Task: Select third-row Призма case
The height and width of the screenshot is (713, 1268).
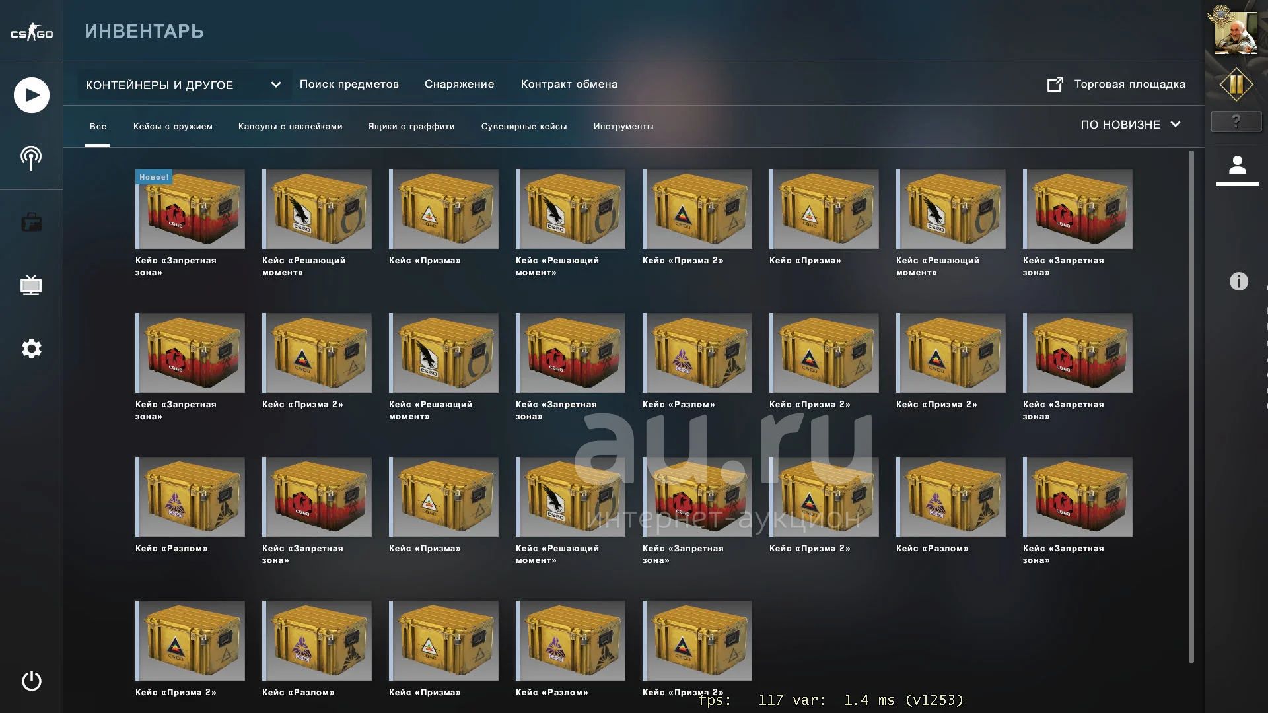Action: point(444,496)
